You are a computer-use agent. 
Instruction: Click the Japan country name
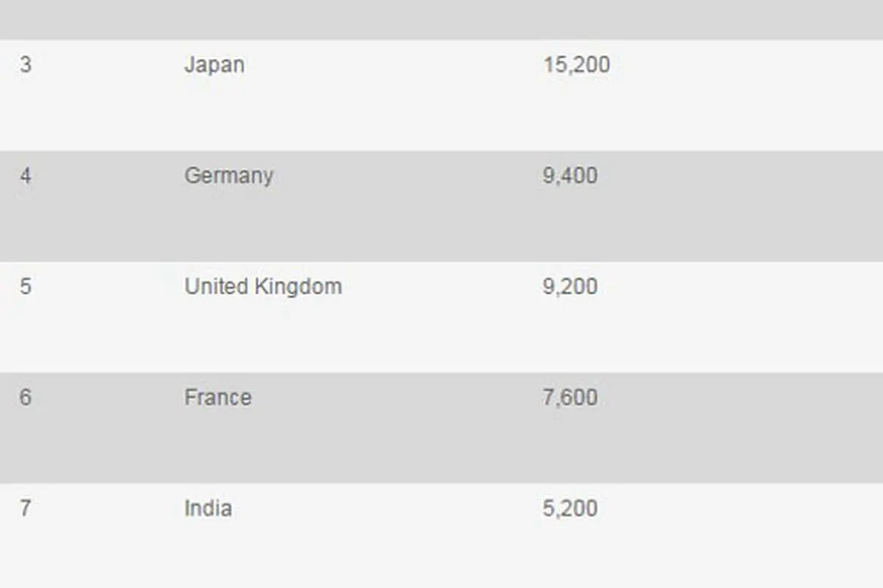click(214, 65)
